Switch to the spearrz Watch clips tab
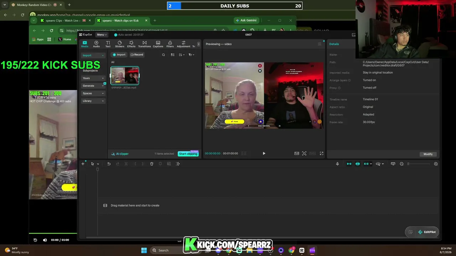456x256 pixels. pyautogui.click(x=123, y=21)
